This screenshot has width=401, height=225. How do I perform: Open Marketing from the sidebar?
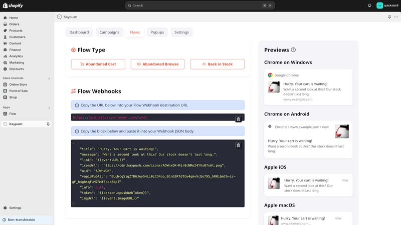(x=17, y=62)
